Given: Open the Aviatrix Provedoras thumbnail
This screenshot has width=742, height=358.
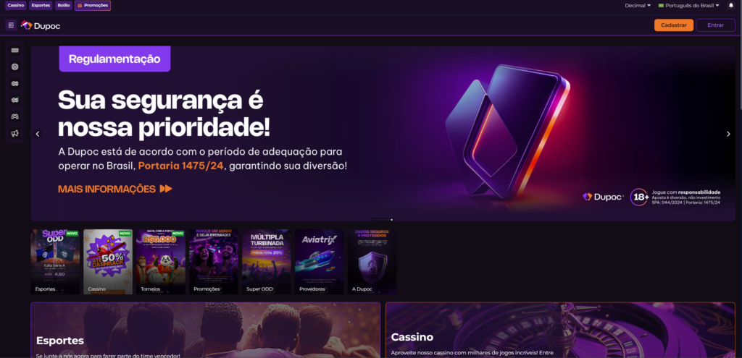Looking at the screenshot, I should 320,262.
